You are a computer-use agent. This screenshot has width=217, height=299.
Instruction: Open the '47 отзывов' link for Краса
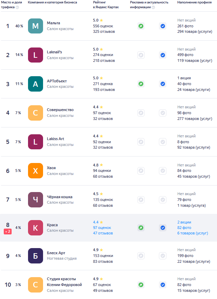coord(103,233)
